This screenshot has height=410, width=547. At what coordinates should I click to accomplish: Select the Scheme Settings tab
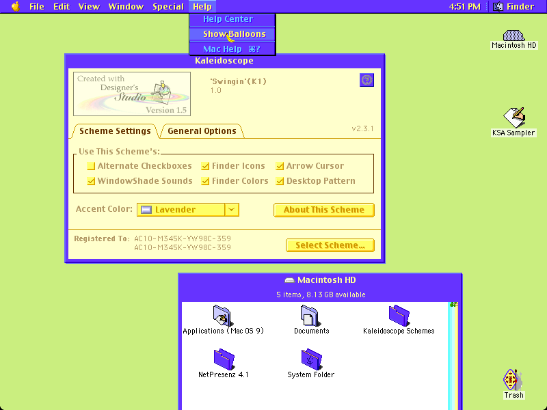coord(115,131)
